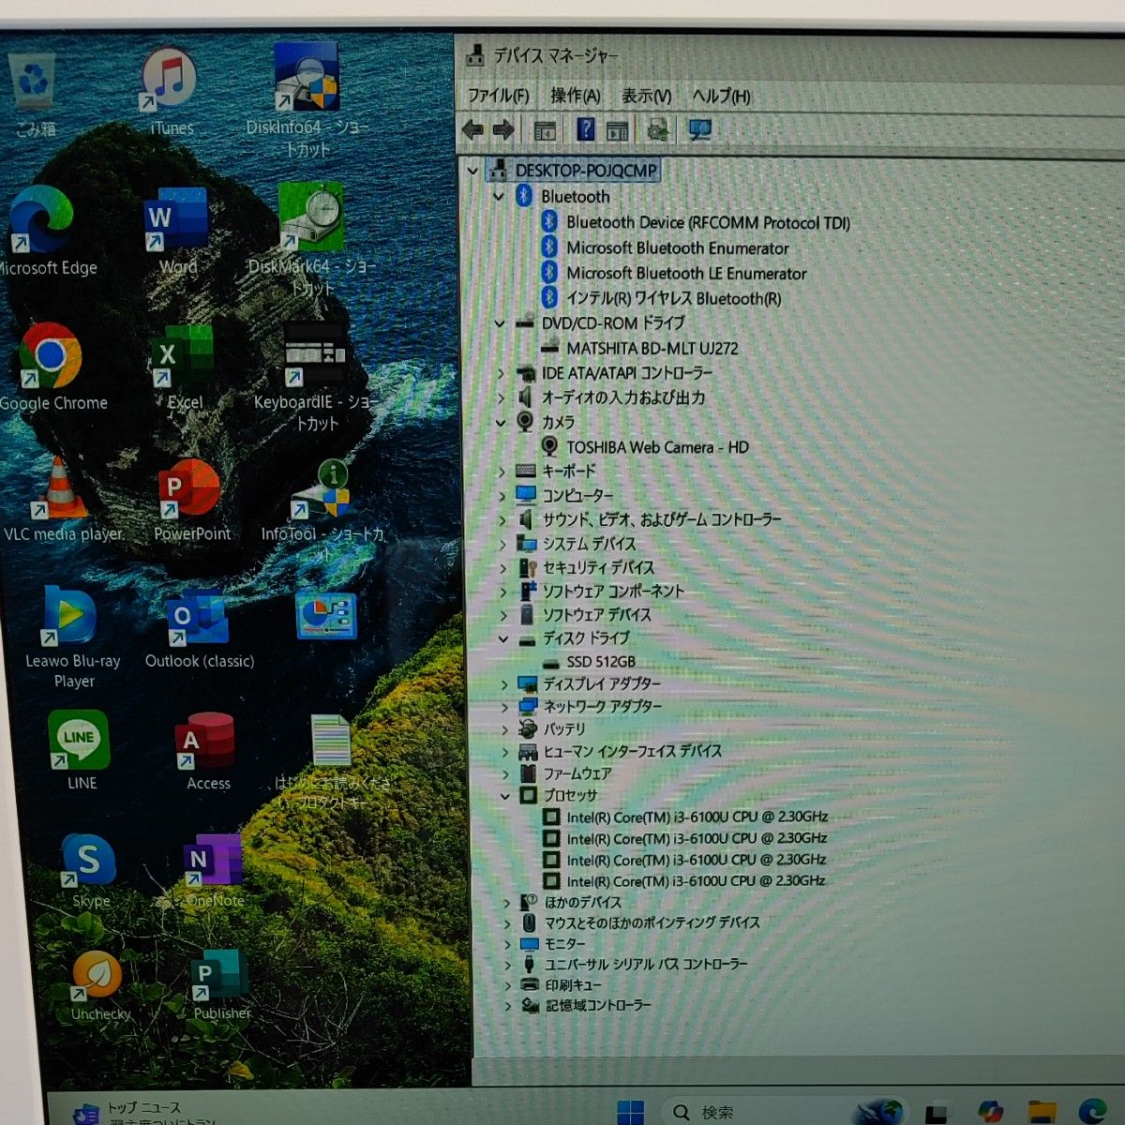Select the ファームウェア row

(577, 773)
